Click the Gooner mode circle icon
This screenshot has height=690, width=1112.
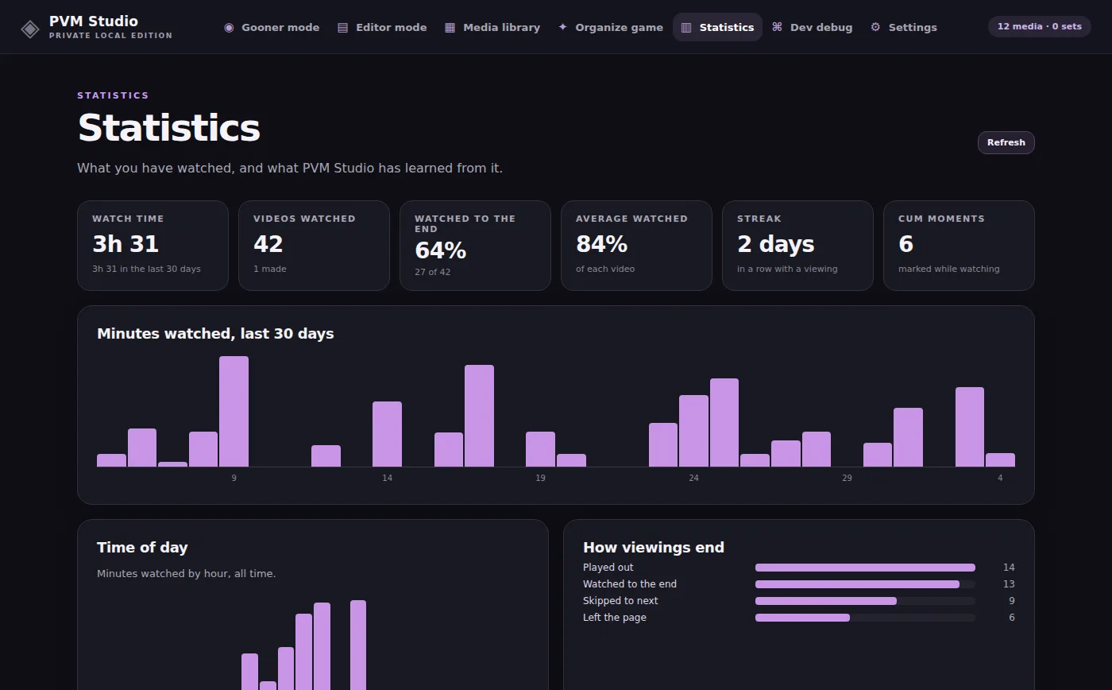coord(229,27)
